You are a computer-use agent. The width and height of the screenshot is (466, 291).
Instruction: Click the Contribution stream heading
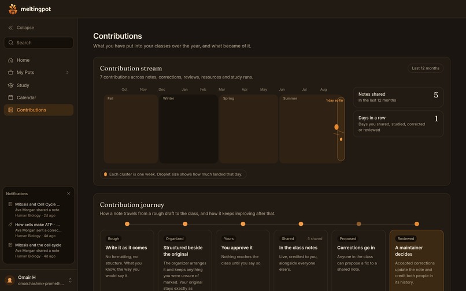pos(131,68)
